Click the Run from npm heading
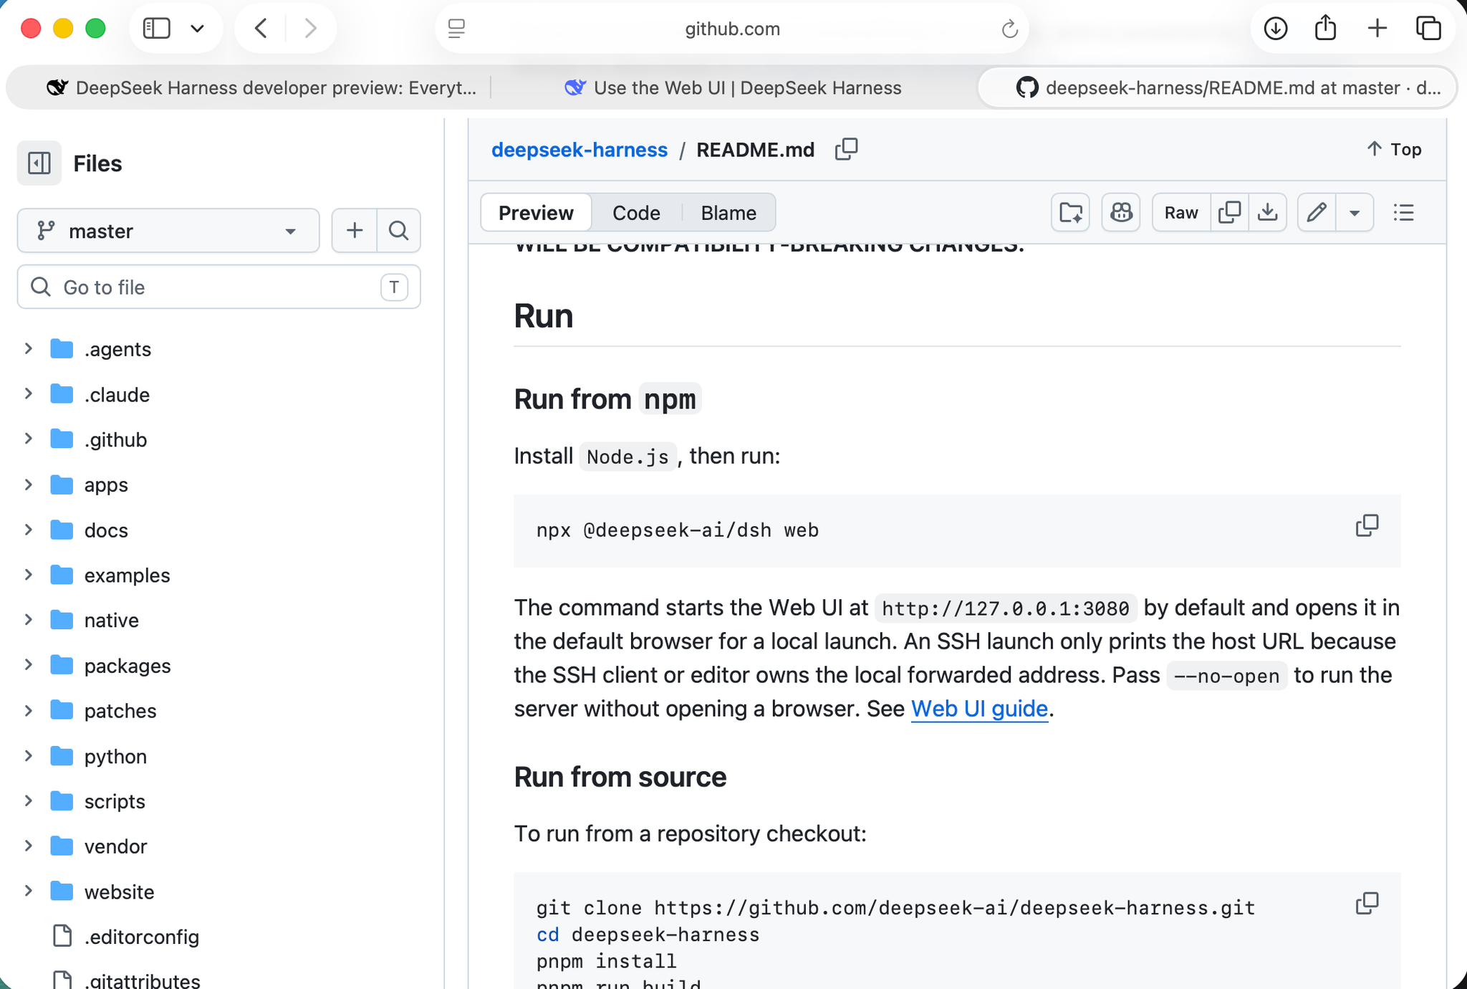 (607, 399)
